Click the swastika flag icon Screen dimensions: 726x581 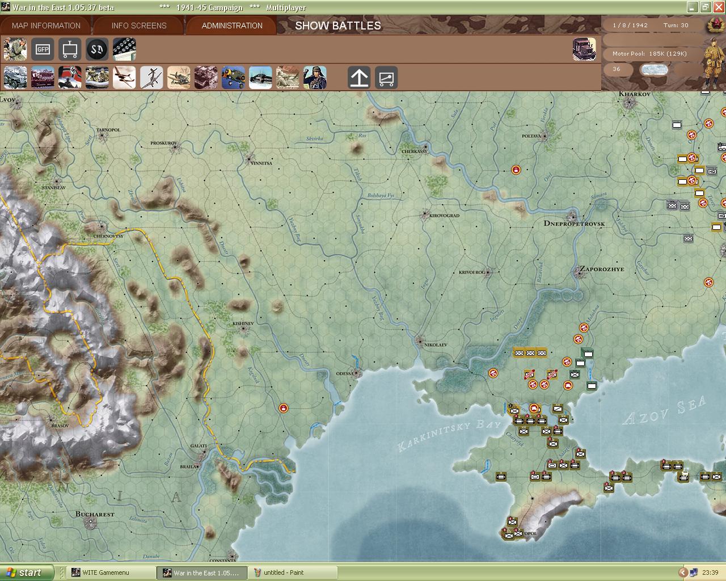pyautogui.click(x=70, y=78)
